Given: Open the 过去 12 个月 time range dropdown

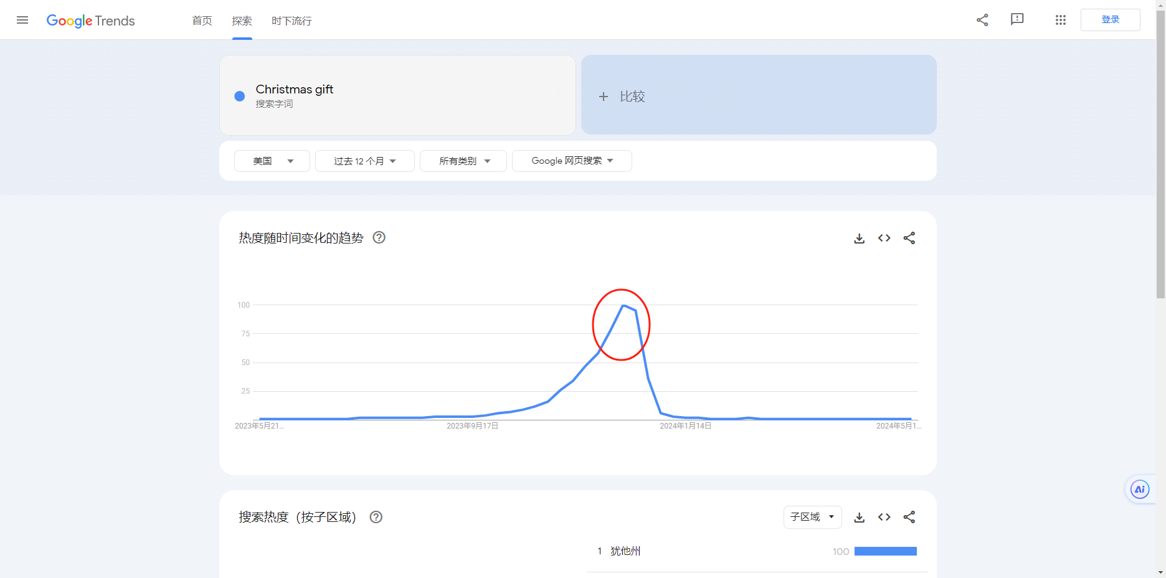Looking at the screenshot, I should coord(364,161).
